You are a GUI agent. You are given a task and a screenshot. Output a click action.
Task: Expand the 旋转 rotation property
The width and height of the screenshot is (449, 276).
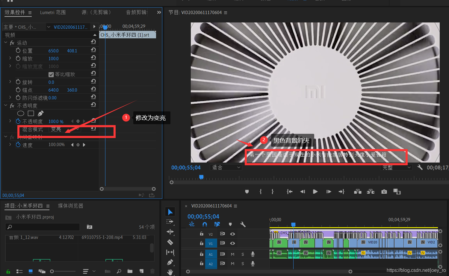pyautogui.click(x=10, y=81)
